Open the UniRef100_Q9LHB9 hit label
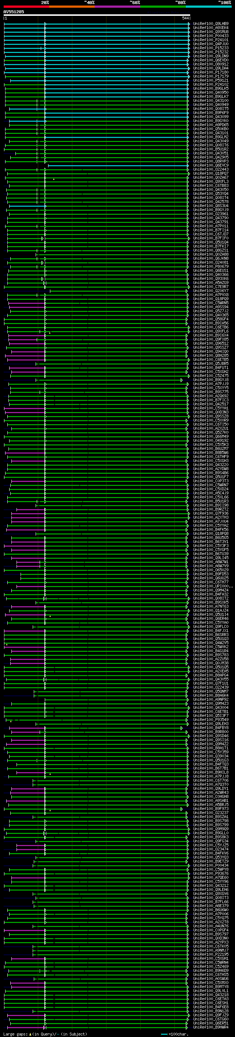The image size is (235, 1037). (211, 24)
